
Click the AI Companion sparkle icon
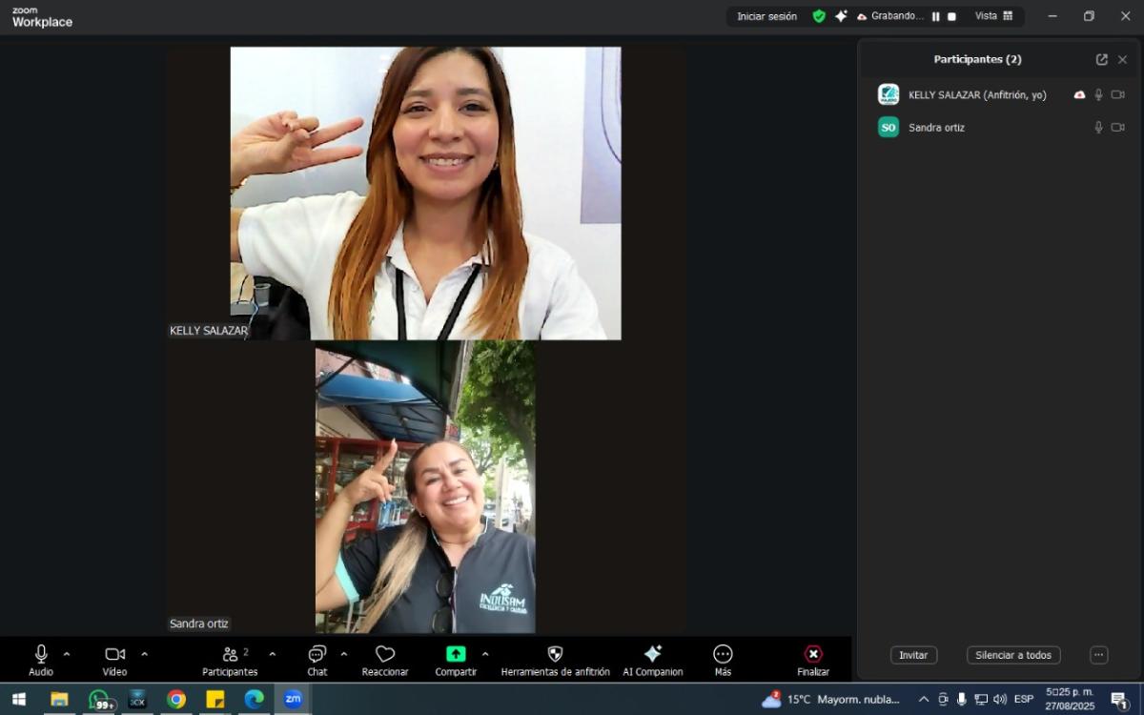click(653, 655)
